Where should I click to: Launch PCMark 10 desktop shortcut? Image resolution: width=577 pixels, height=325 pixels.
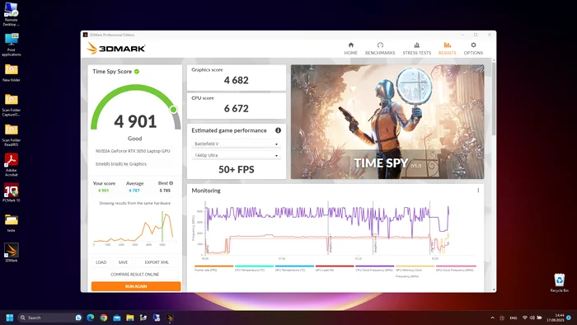tap(12, 193)
